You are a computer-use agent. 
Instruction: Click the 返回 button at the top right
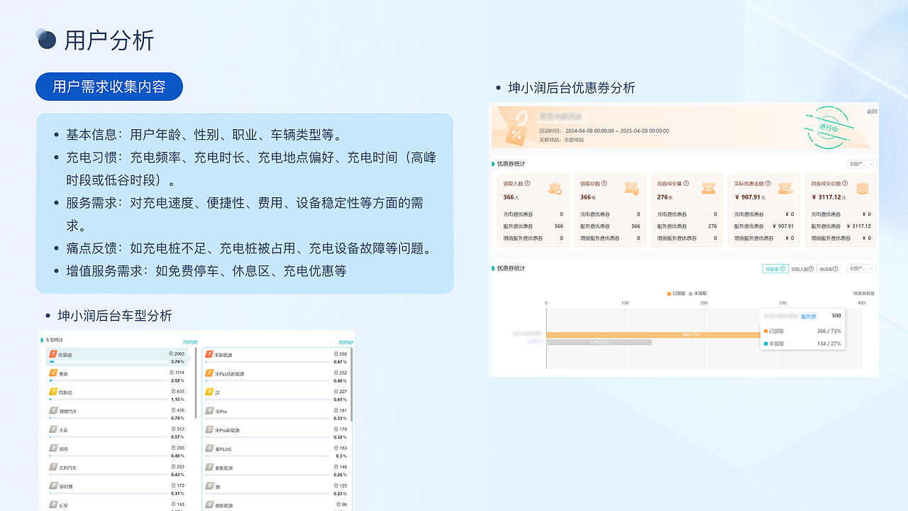coord(871,111)
